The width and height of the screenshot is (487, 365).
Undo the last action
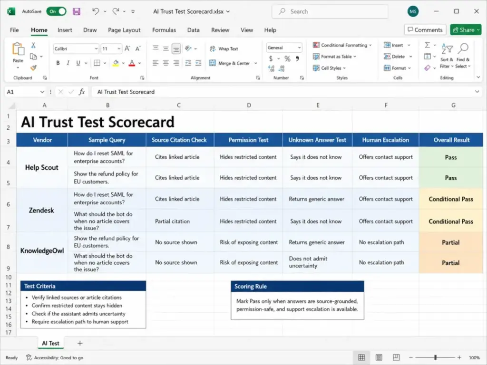click(95, 11)
